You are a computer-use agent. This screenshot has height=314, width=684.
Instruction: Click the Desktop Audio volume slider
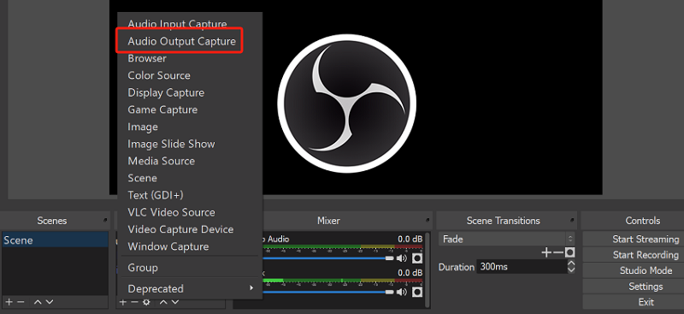[x=328, y=258]
